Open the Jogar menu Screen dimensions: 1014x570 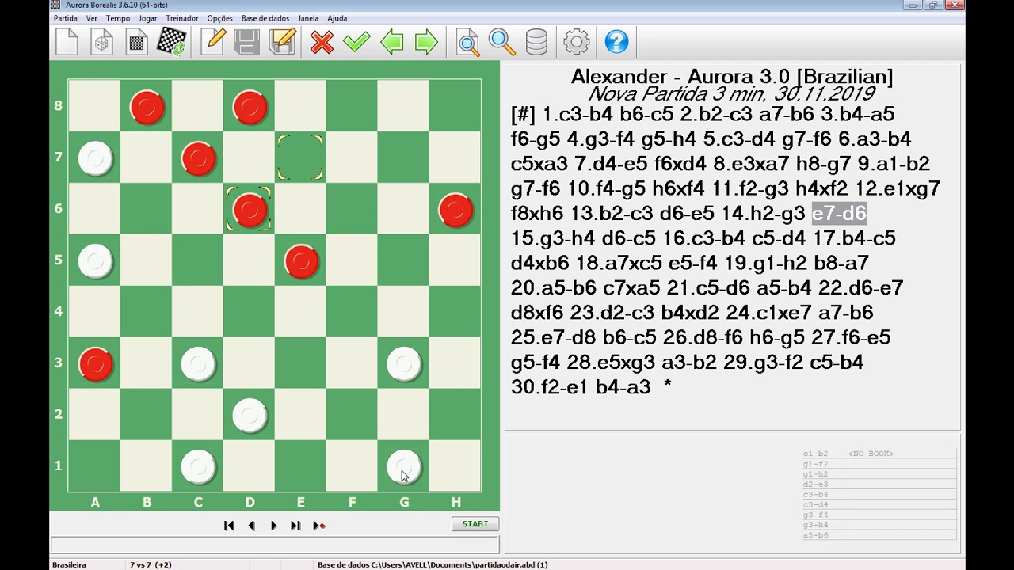147,18
